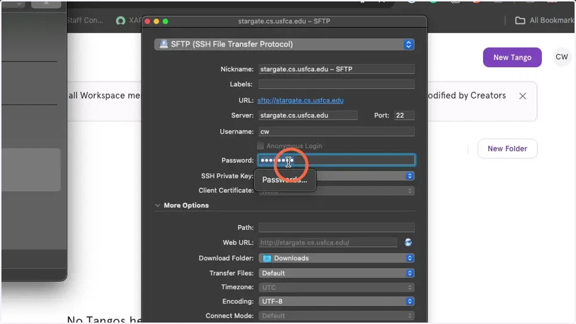The width and height of the screenshot is (576, 324).
Task: Close the SFTP bookmark window
Action: click(x=148, y=22)
